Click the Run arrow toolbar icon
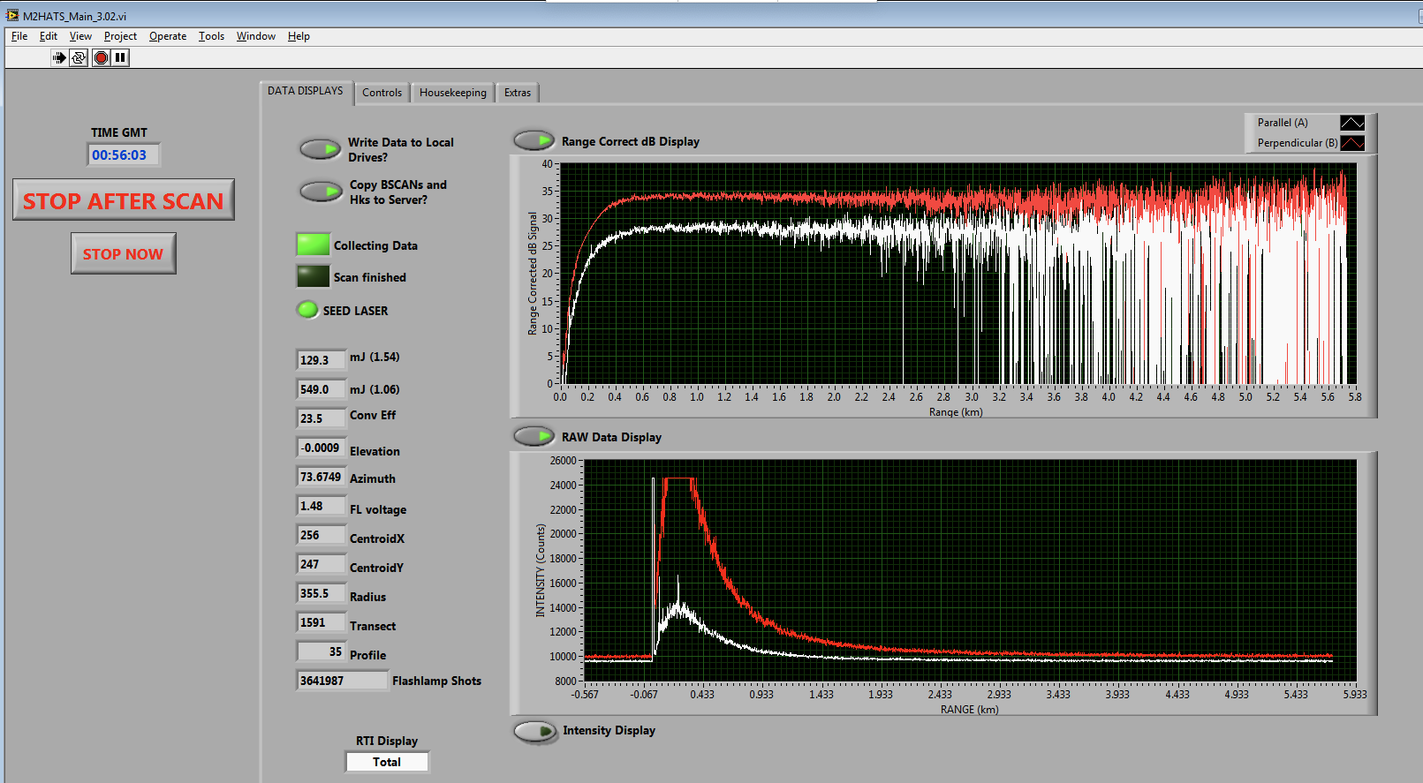 [58, 57]
